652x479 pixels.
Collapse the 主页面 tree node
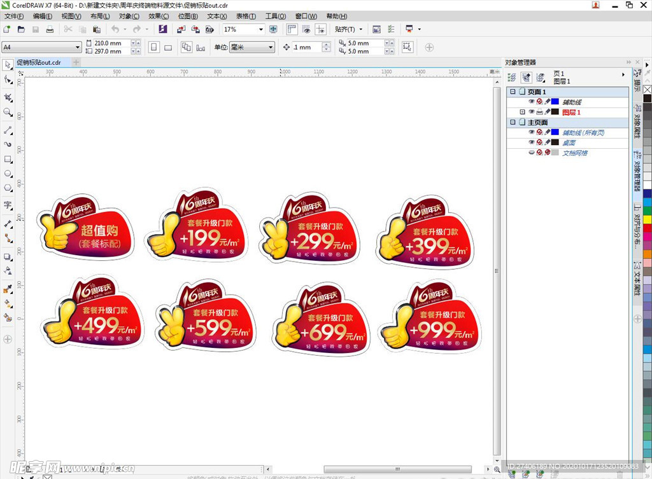(513, 122)
